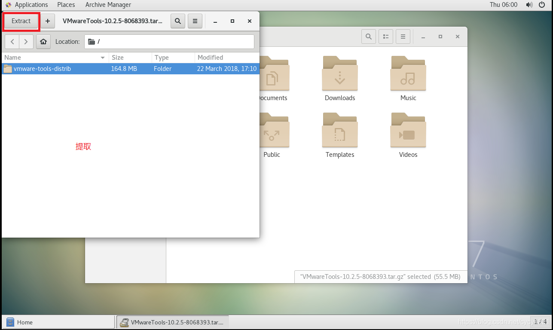Open search in the Files window
The image size is (553, 330).
tap(369, 37)
